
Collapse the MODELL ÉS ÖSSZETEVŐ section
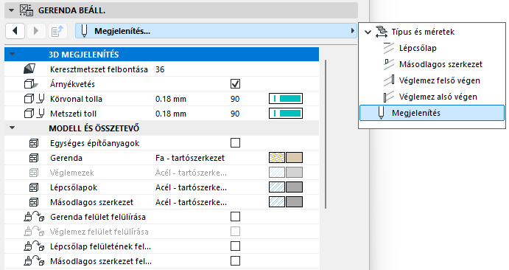12,128
